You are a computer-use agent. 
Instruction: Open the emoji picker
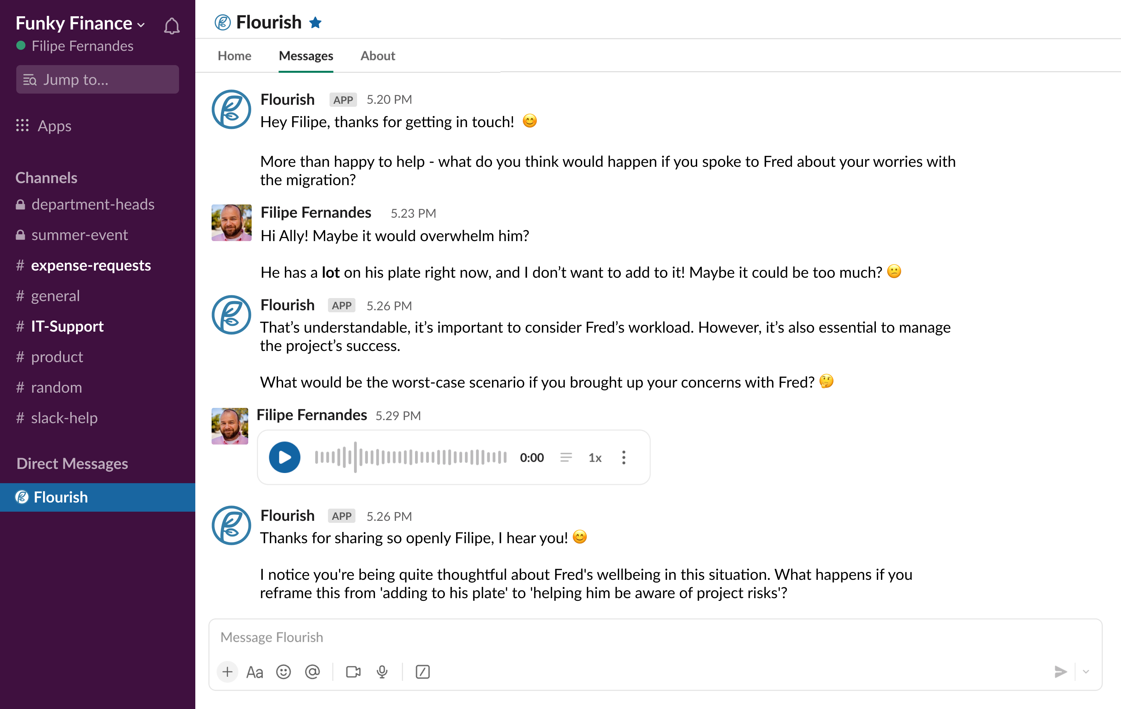283,672
